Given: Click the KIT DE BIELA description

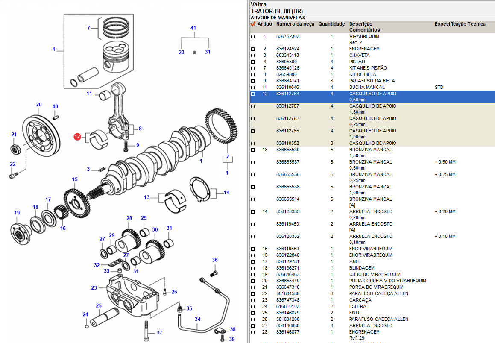Looking at the screenshot, I should coord(363,74).
